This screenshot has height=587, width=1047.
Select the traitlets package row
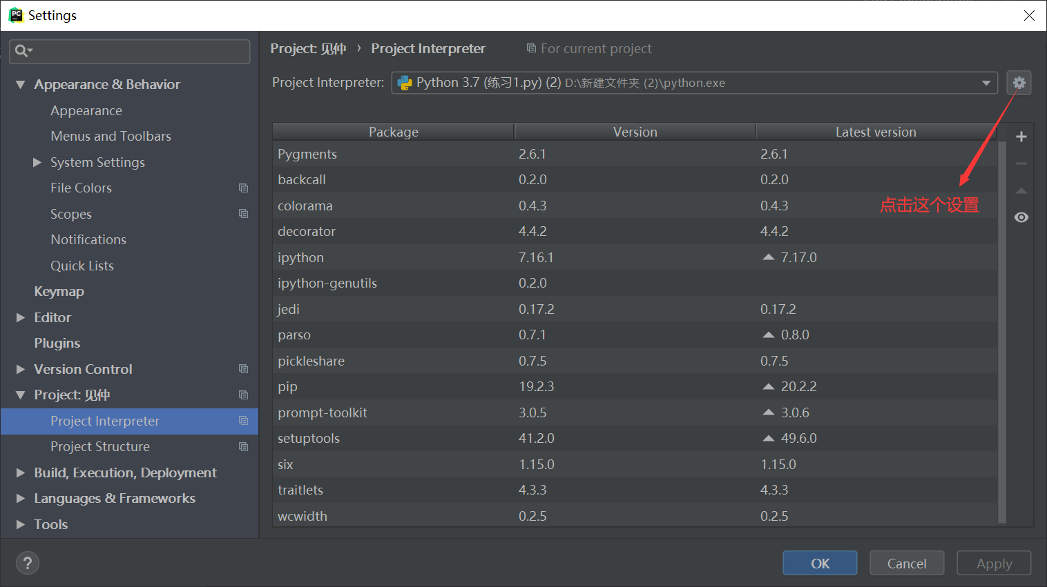coord(635,490)
